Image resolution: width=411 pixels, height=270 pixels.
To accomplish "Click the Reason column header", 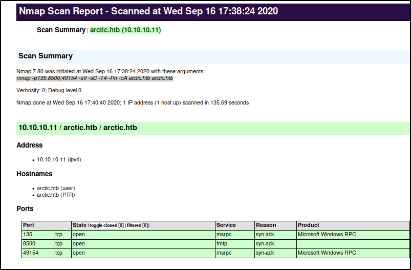I will click(x=275, y=225).
